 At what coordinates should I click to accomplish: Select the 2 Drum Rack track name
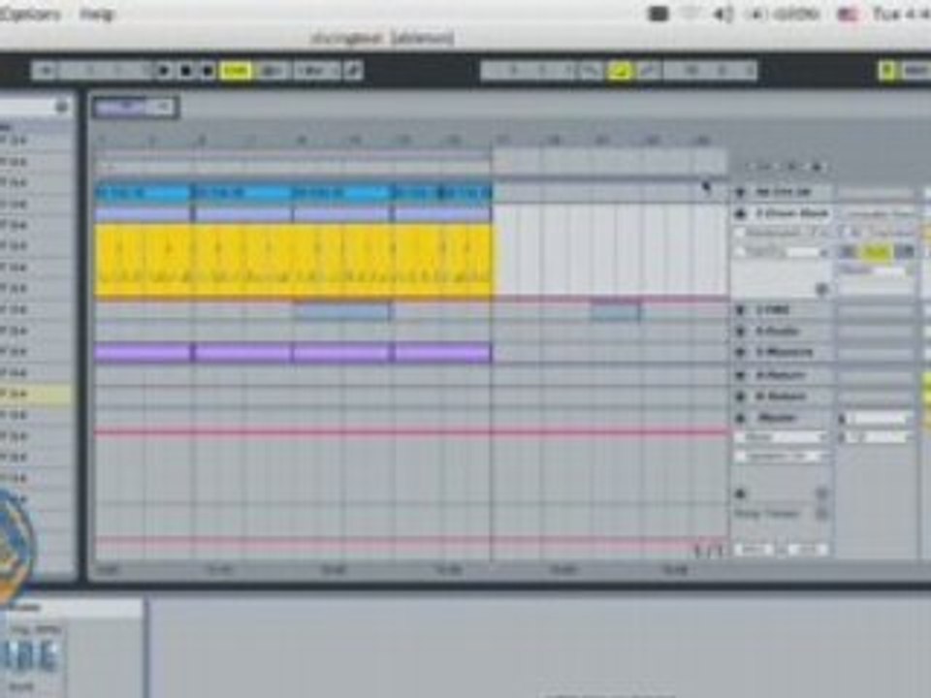point(791,213)
